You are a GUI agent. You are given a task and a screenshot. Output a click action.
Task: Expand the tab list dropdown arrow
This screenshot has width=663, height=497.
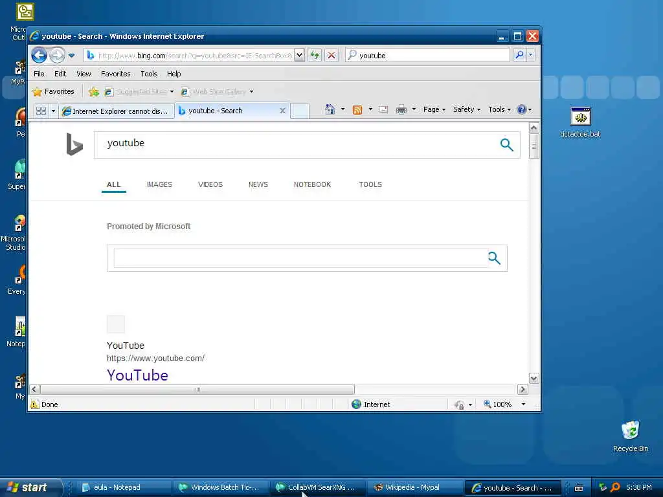point(53,111)
